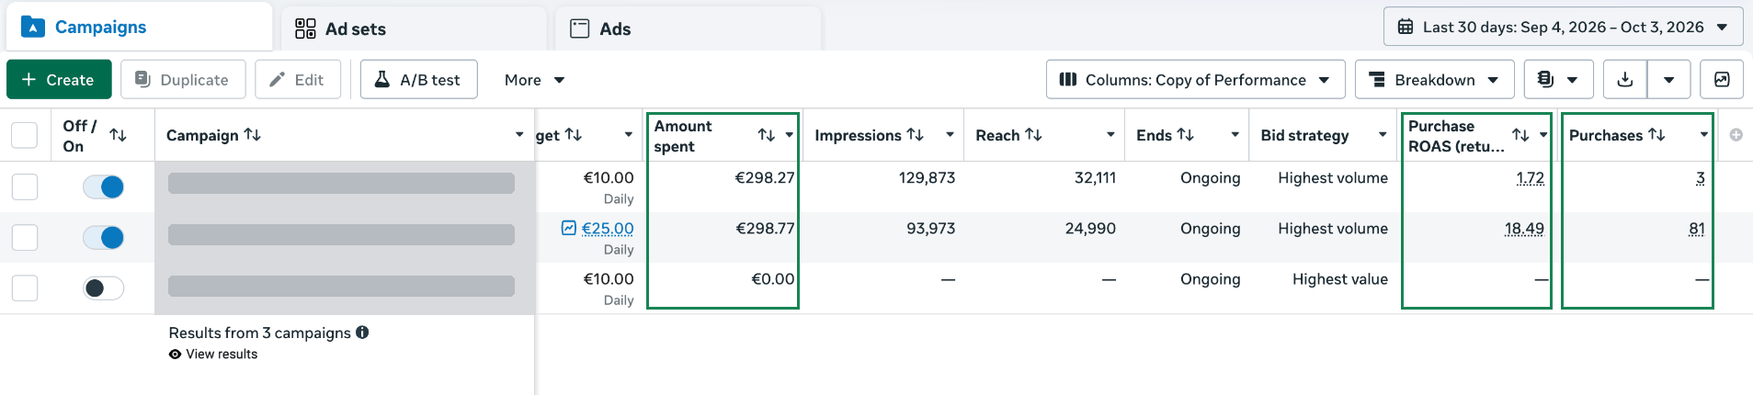The image size is (1753, 395).
Task: Open the More menu
Action: click(x=534, y=80)
